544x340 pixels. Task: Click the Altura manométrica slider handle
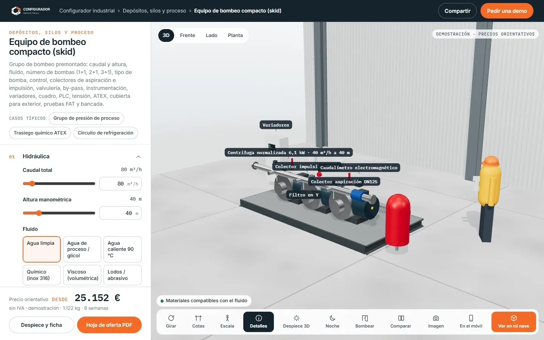[39, 213]
